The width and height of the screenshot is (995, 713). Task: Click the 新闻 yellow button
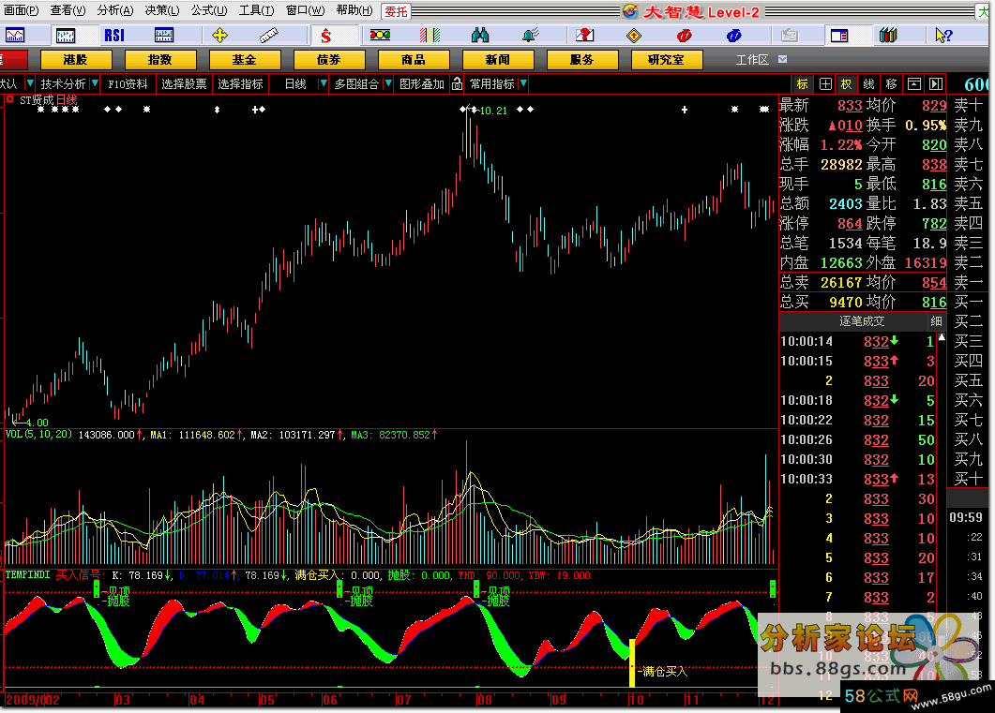[498, 60]
